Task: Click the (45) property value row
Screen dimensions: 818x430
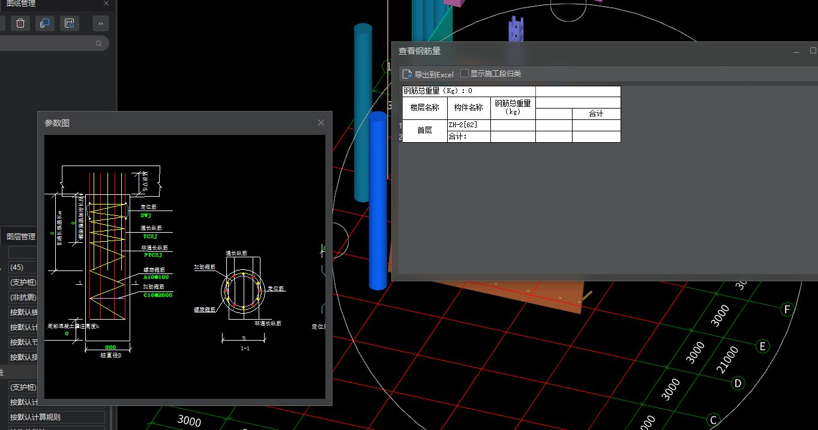Action: coord(24,267)
